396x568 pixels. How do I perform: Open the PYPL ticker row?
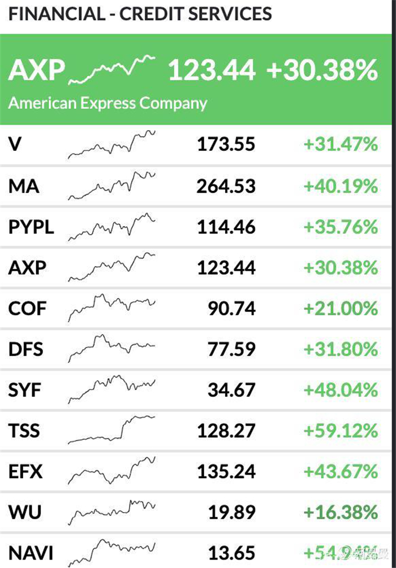click(196, 227)
